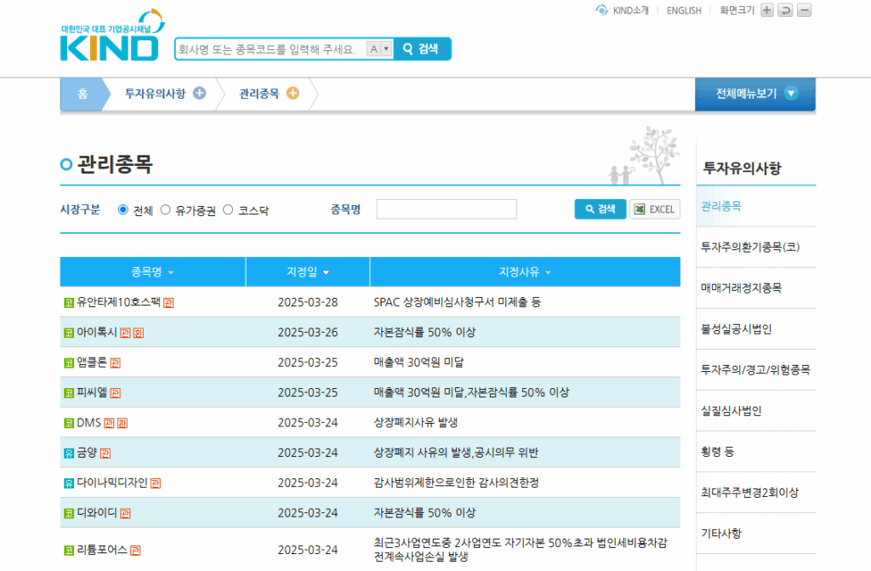Switch to ENGLISH in the top bar
Image resolution: width=871 pixels, height=571 pixels.
coord(683,10)
